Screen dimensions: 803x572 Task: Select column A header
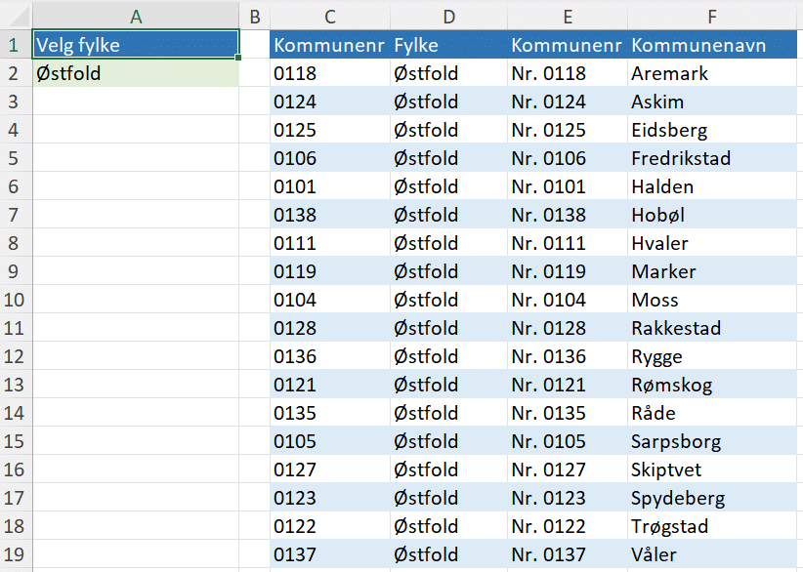click(x=136, y=16)
